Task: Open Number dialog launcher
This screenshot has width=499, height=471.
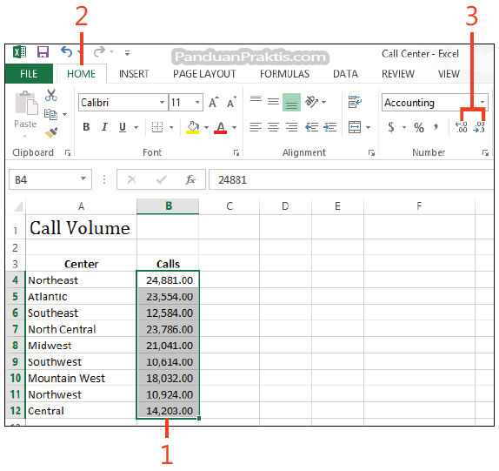Action: [485, 153]
